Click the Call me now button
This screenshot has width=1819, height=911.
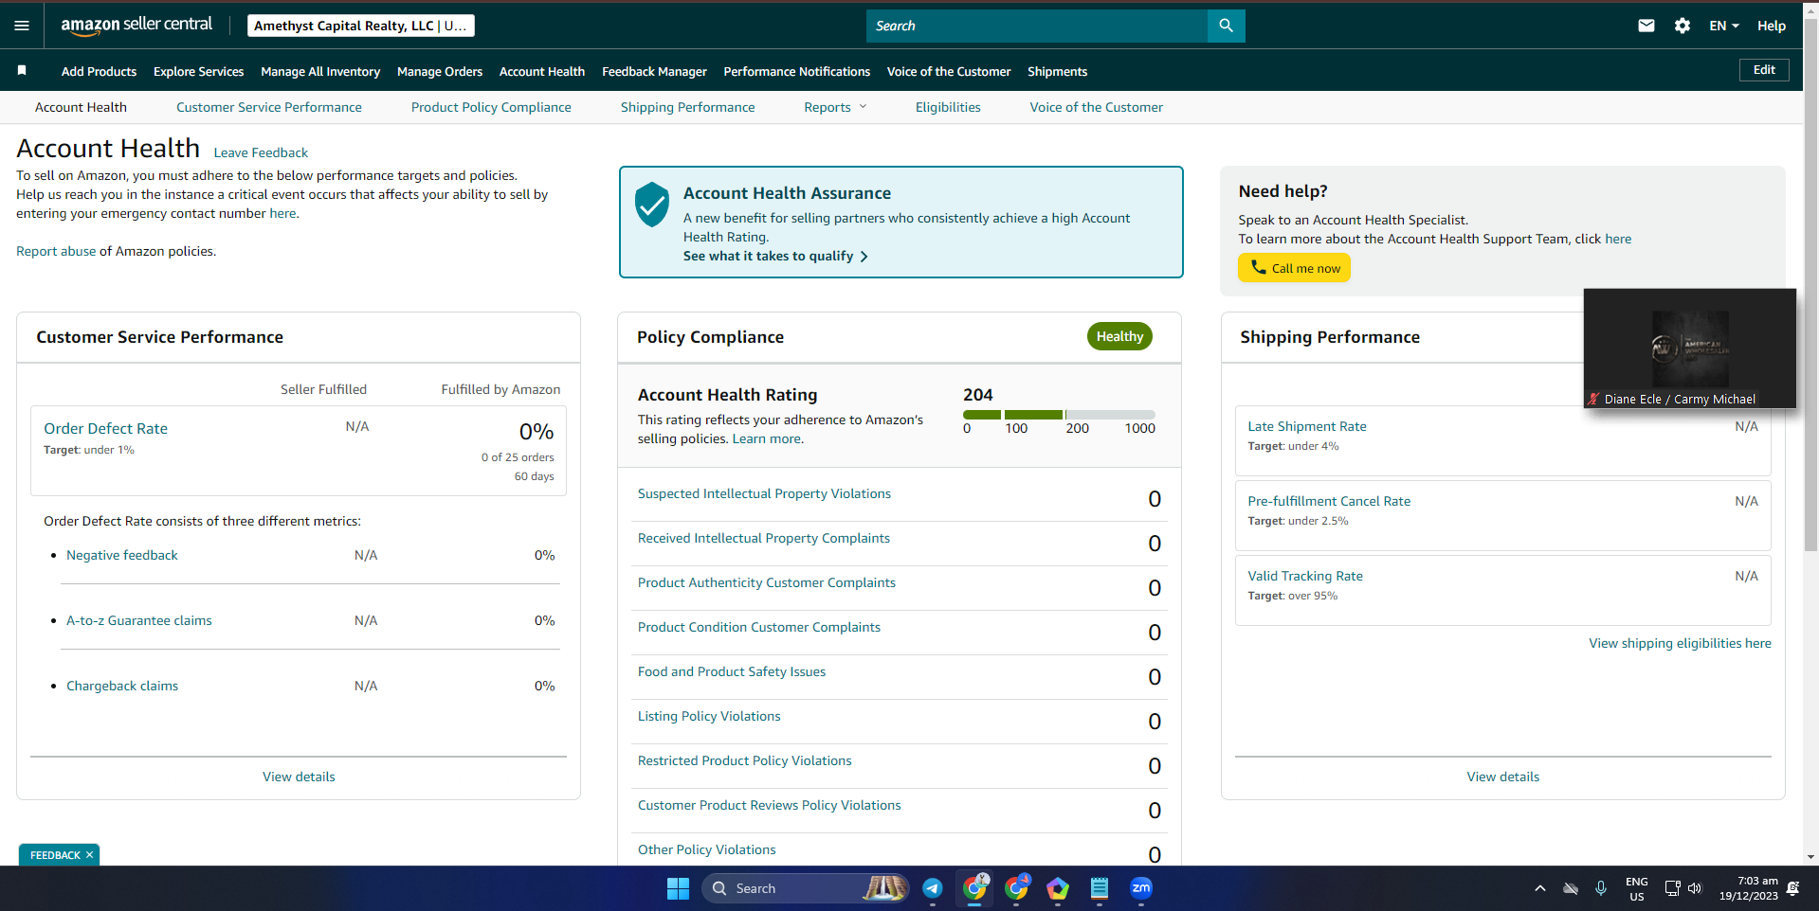click(x=1294, y=268)
